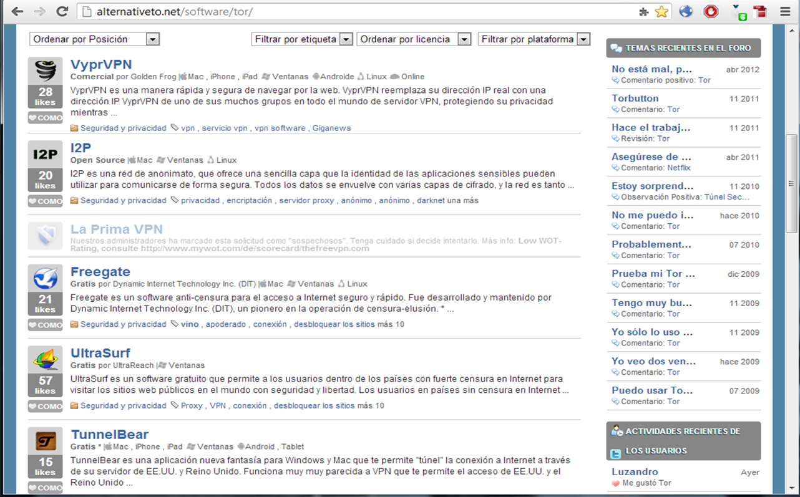Click the UltraSurf app logo

46,359
